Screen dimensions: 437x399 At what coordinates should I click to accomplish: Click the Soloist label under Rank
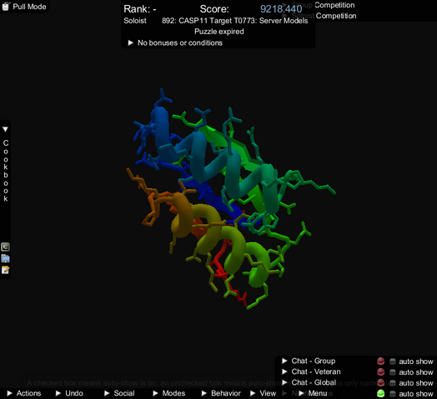click(x=135, y=21)
